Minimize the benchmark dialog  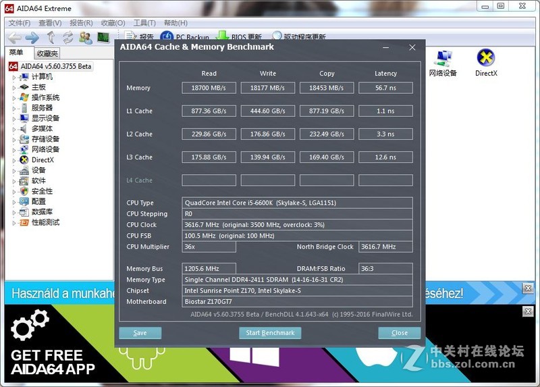[385, 47]
